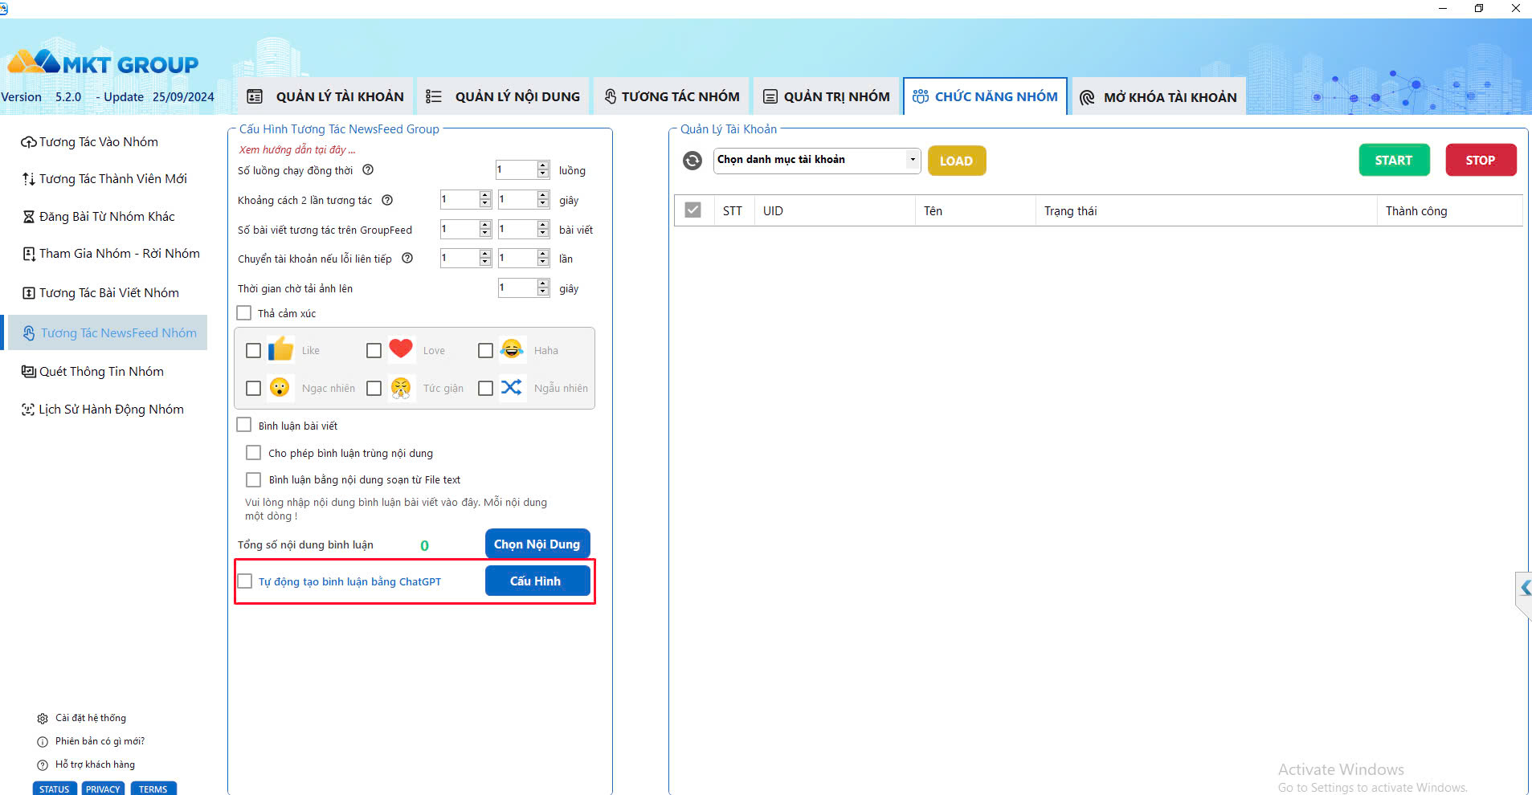Tick the Tức giận reaction checkbox
Viewport: 1532px width, 795px height.
coord(374,388)
